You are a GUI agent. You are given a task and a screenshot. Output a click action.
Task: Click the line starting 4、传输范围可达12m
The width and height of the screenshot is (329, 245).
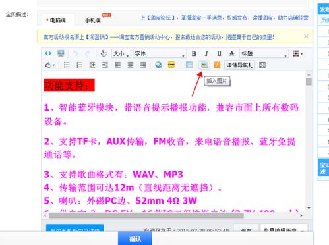133,188
